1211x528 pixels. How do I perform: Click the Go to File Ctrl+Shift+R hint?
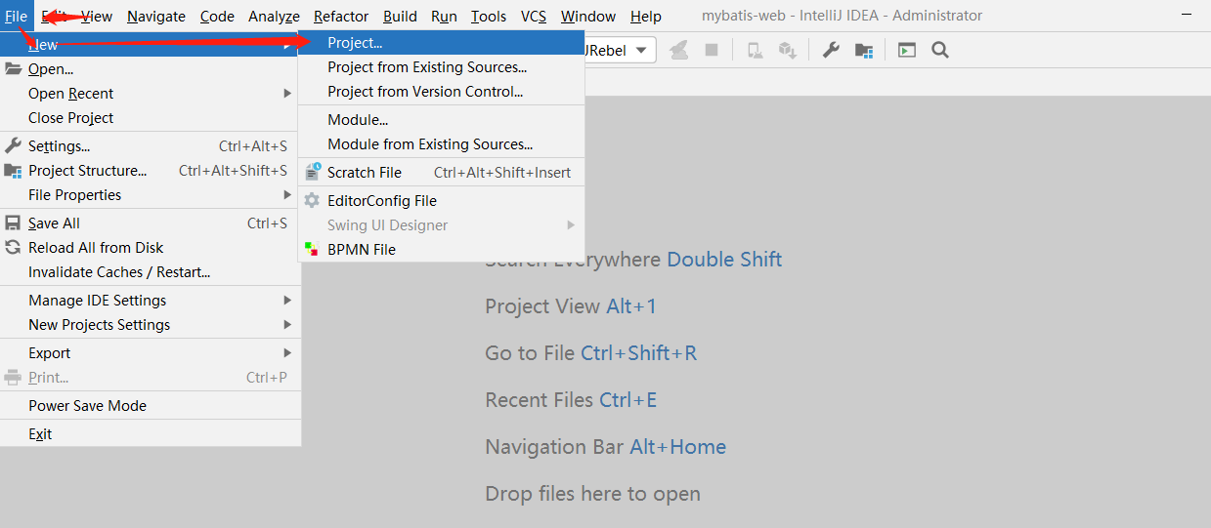click(591, 353)
